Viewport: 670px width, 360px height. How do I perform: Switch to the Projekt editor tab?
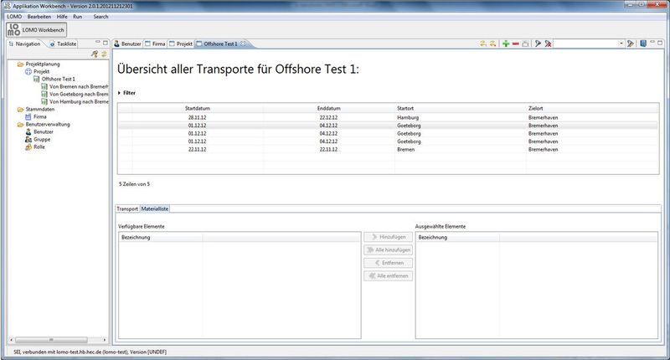coord(181,44)
